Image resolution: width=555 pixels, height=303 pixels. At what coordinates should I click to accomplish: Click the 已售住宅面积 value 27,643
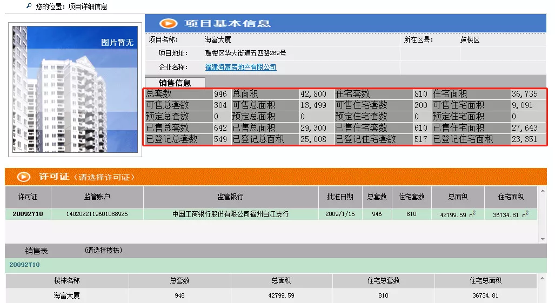(525, 127)
